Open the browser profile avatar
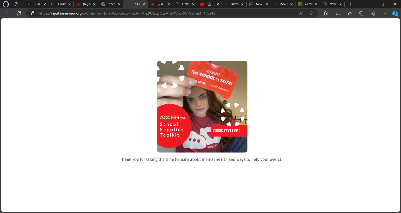401x213 pixels. [6, 4]
